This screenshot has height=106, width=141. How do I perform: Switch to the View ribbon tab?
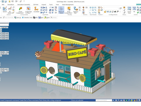coord(57,5)
